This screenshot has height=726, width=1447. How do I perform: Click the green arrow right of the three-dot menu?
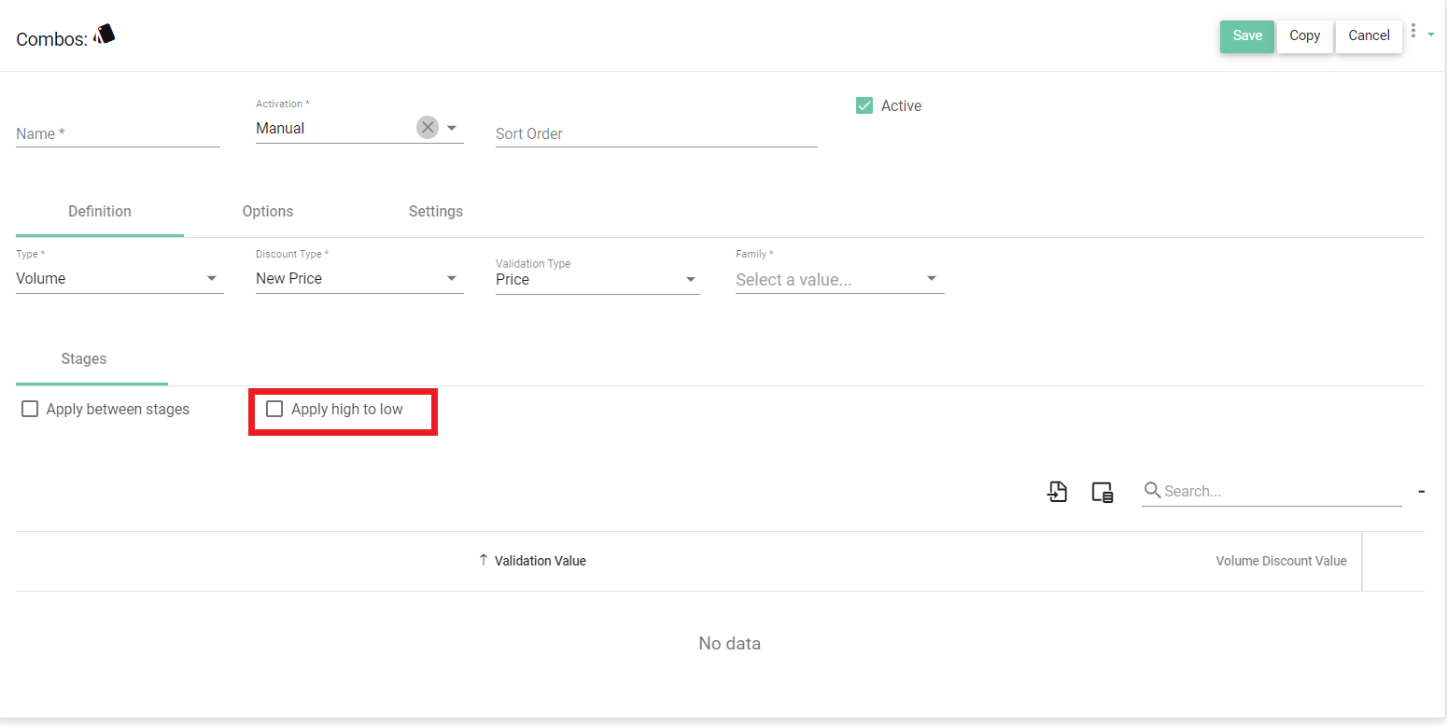coord(1431,34)
